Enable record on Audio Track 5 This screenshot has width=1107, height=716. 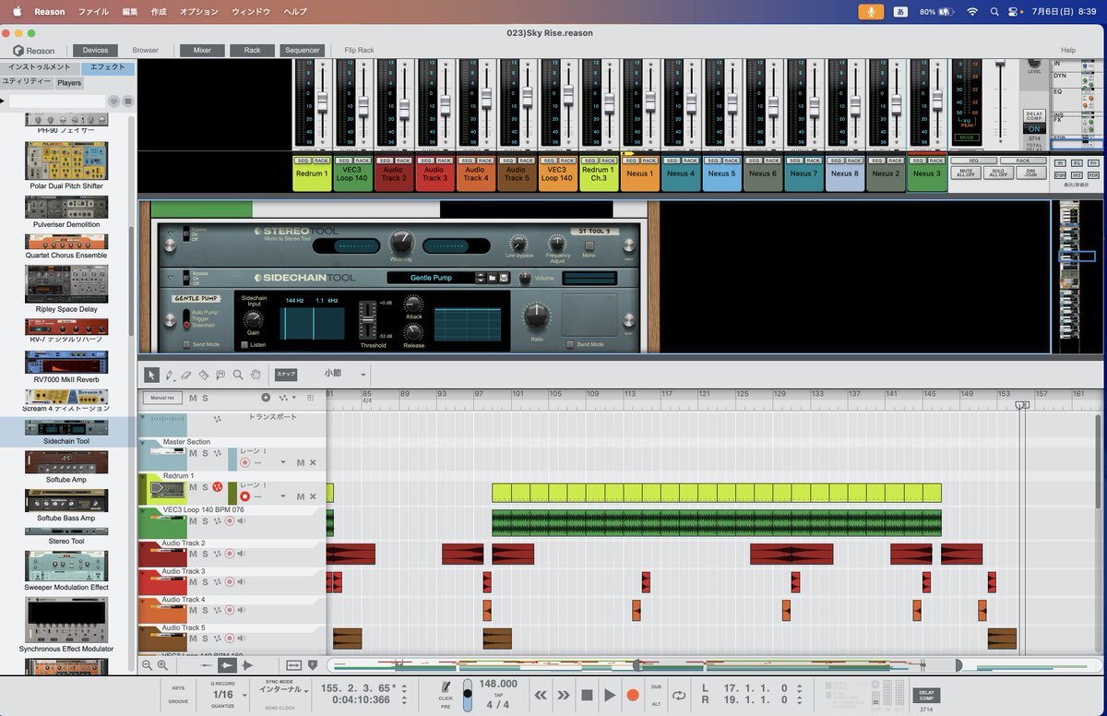pos(230,638)
